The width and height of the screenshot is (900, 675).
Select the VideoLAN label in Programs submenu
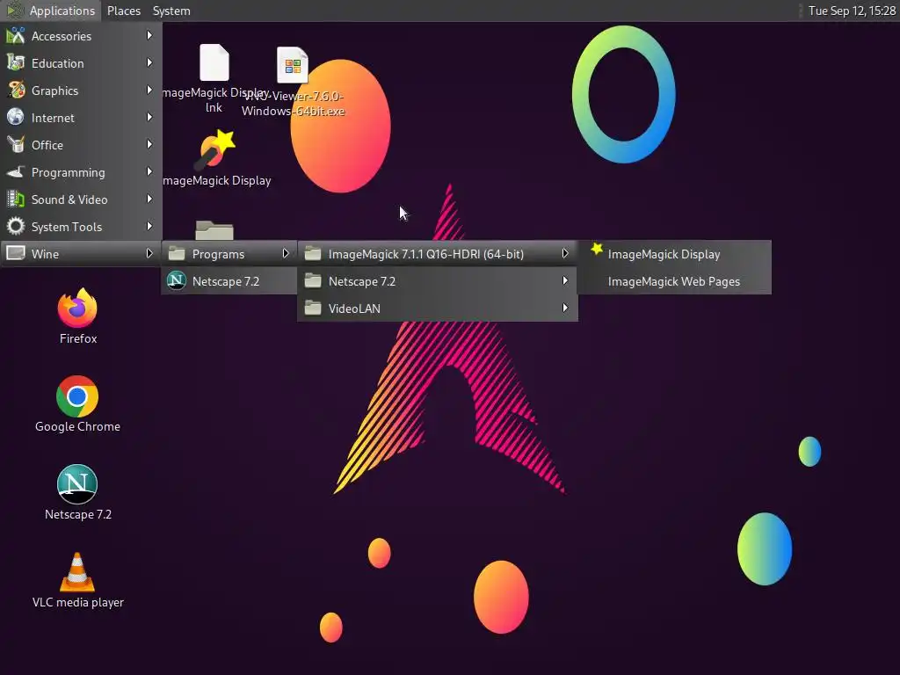pos(354,308)
